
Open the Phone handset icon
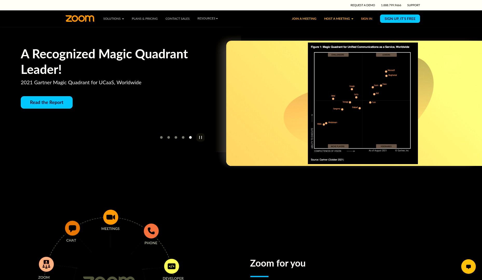tap(151, 231)
